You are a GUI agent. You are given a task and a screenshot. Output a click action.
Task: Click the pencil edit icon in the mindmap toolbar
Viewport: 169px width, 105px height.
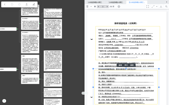pos(34,4)
